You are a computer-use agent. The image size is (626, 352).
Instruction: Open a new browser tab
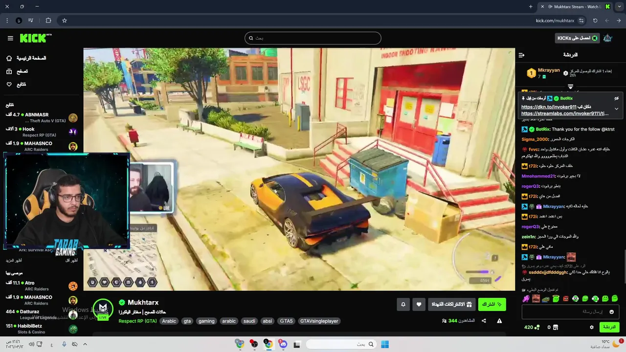[x=531, y=6]
